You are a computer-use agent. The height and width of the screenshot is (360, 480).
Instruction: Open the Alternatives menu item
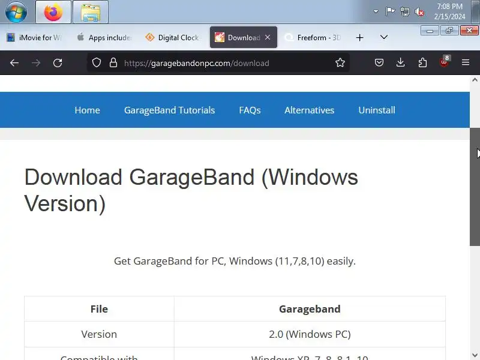pos(309,110)
